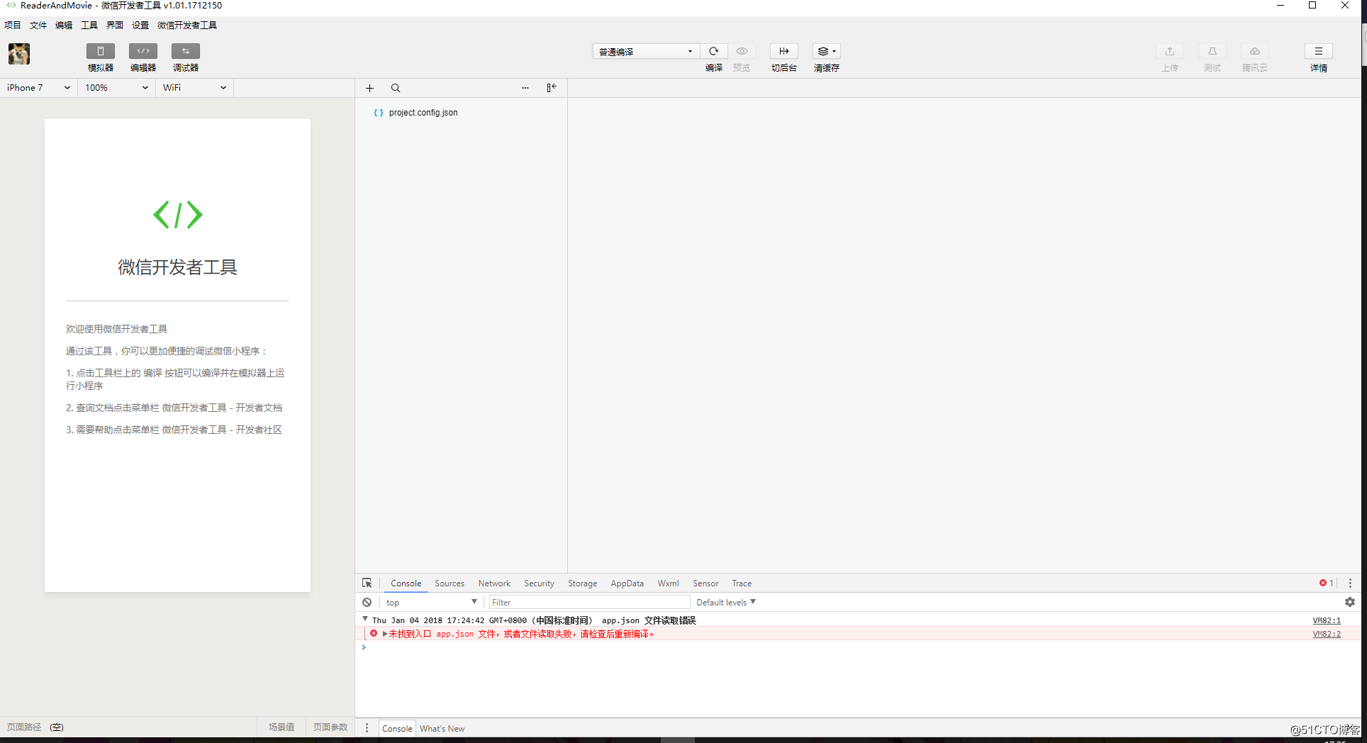The height and width of the screenshot is (743, 1367).
Task: Click the scene value button
Action: (x=281, y=727)
